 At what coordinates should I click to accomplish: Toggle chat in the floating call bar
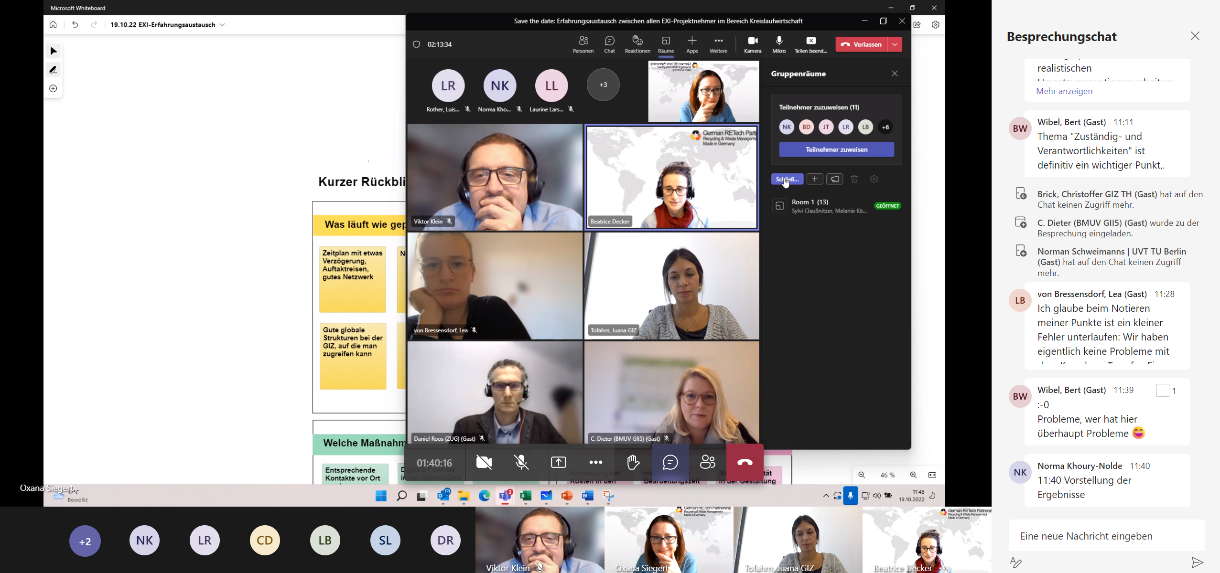click(670, 462)
